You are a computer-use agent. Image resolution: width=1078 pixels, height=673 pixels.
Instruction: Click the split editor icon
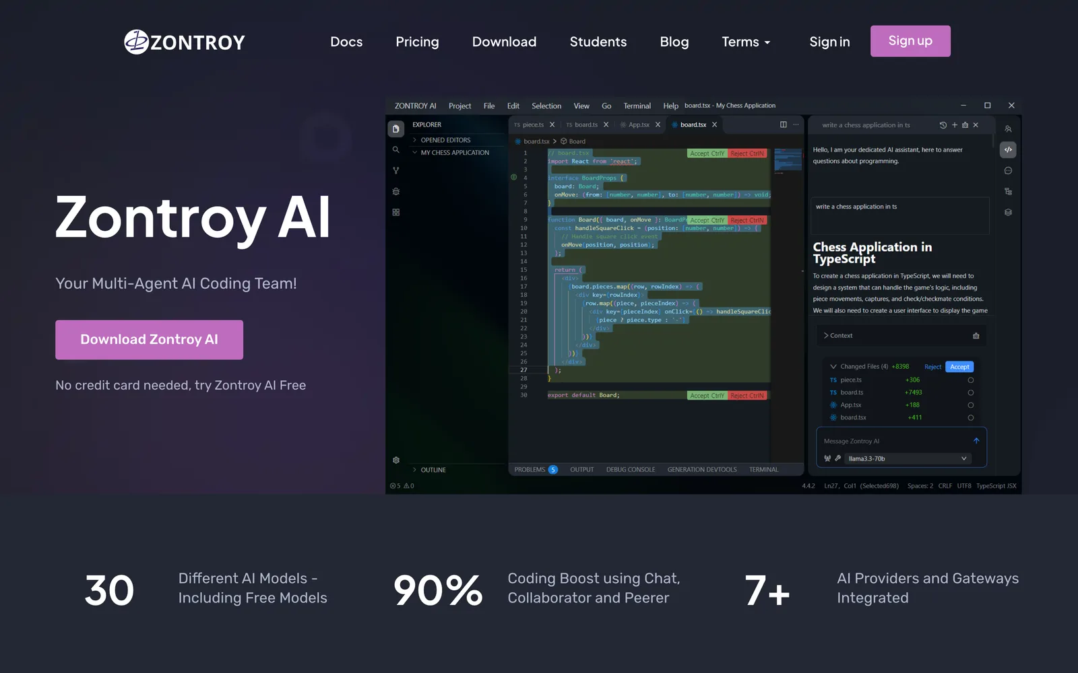click(x=784, y=125)
